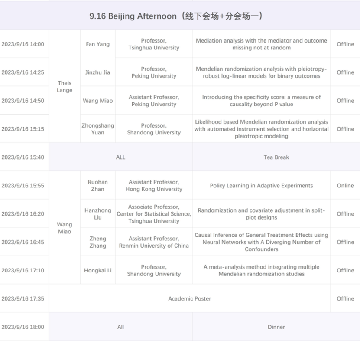
Task: Open the meta-analysis method talk title
Action: tap(261, 270)
